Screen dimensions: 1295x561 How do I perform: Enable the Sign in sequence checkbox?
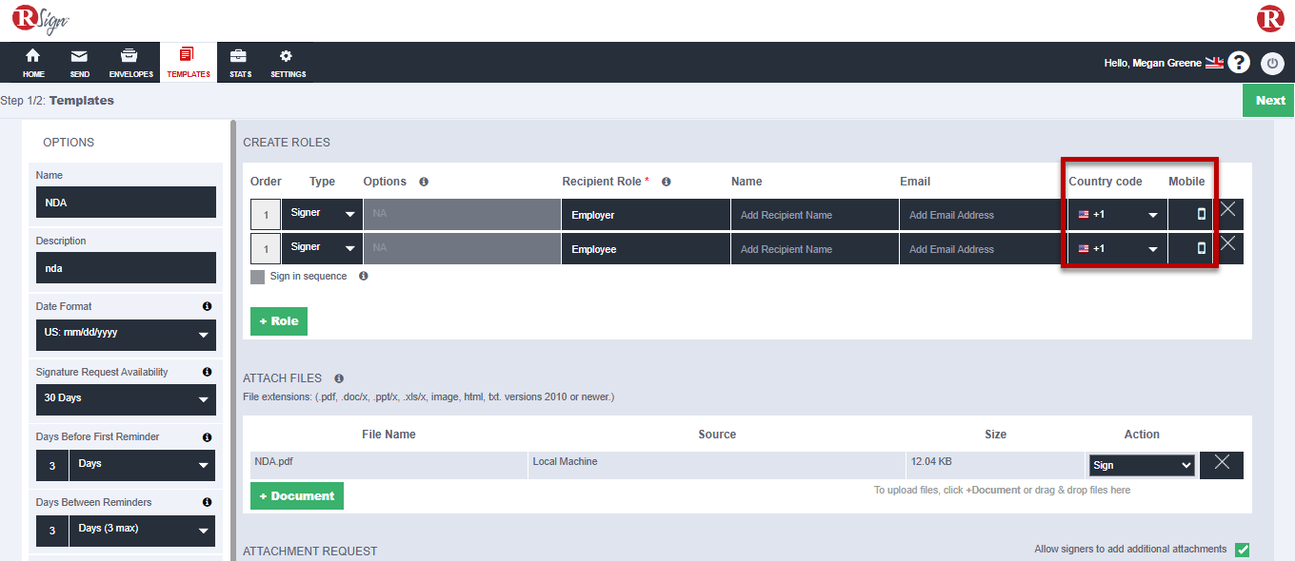(x=257, y=277)
